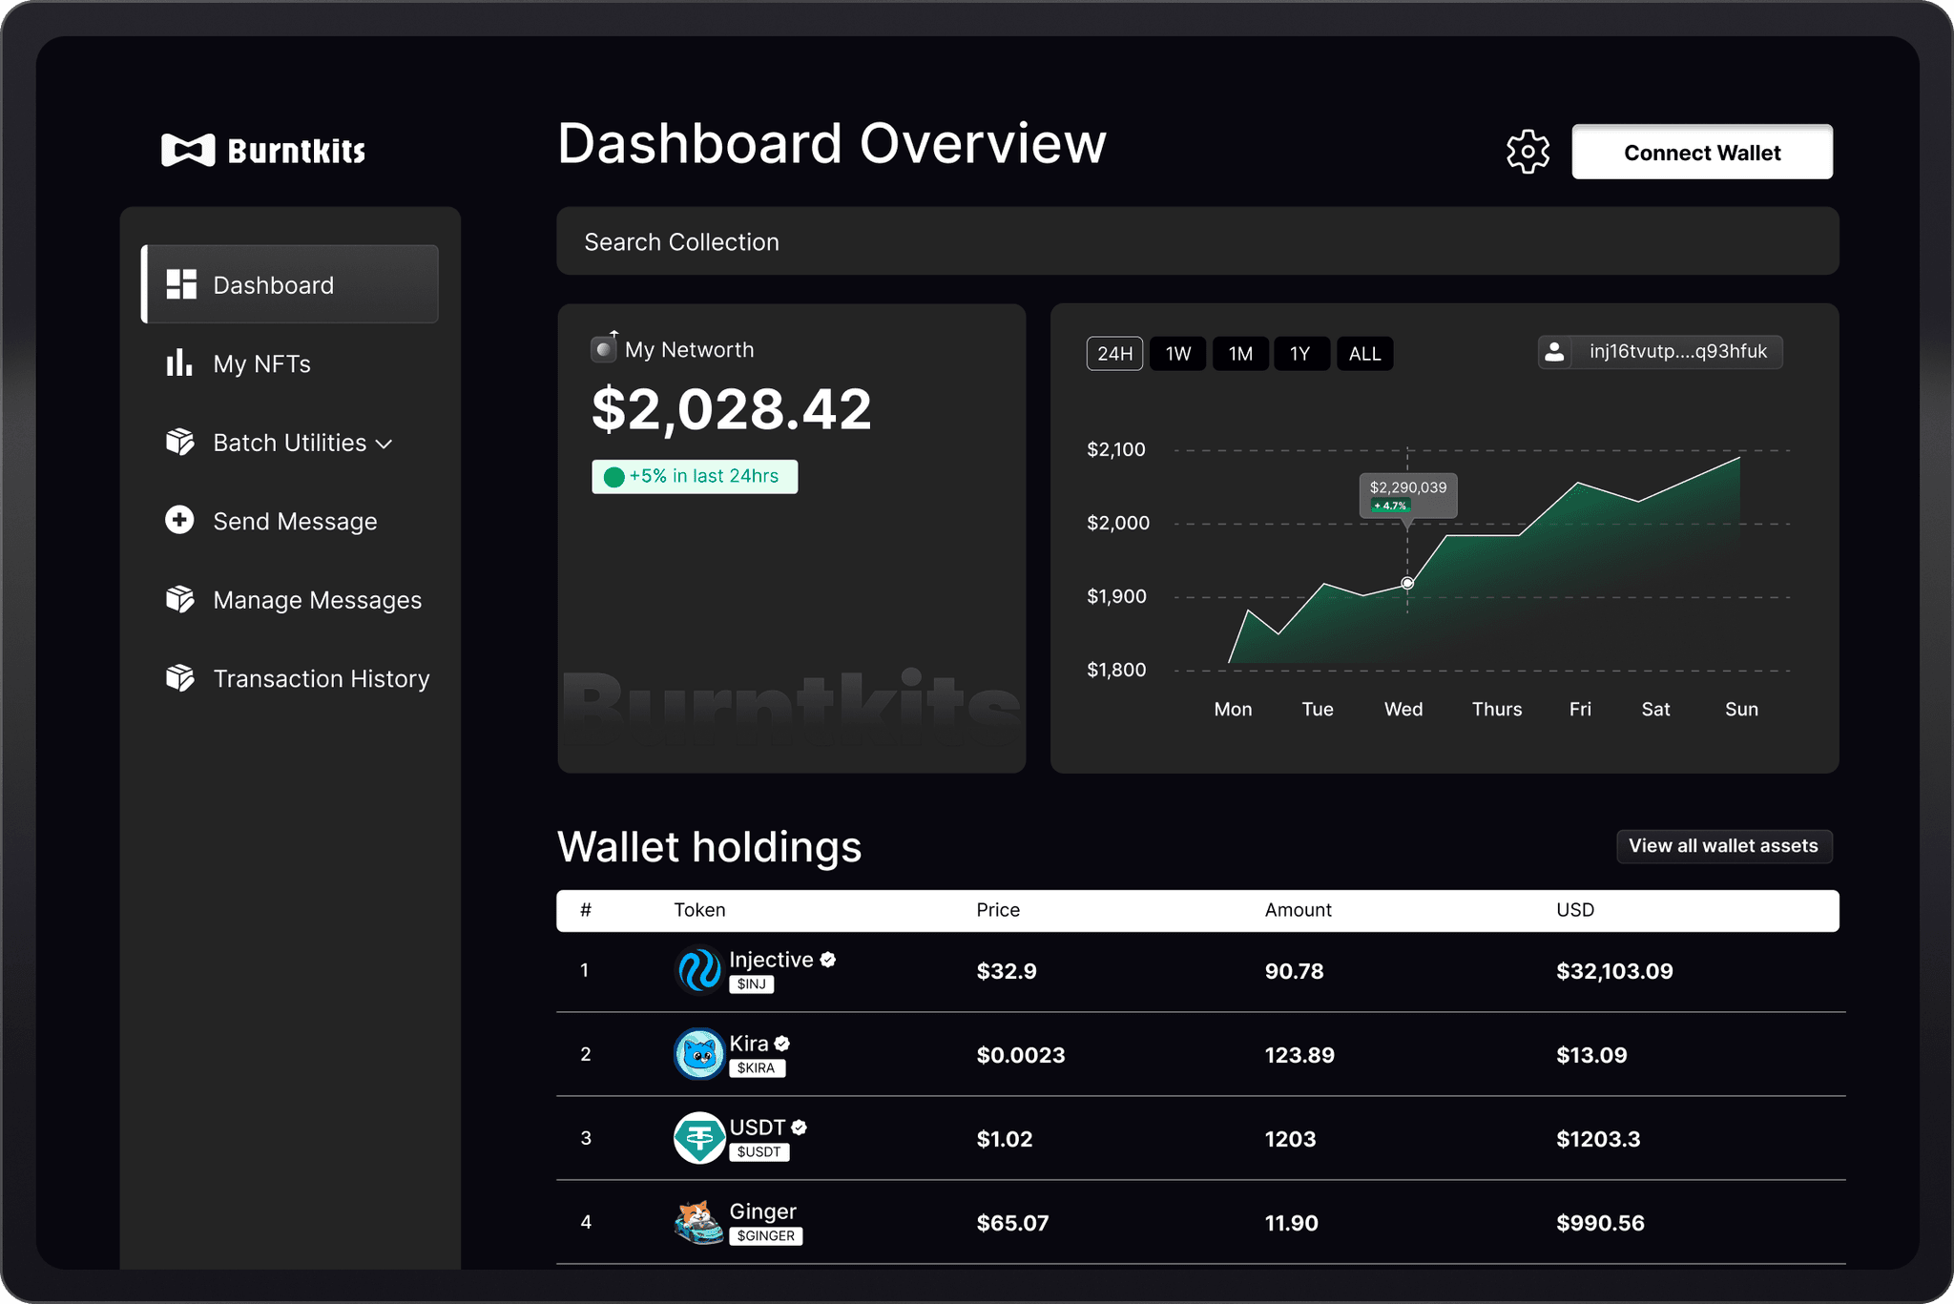Click the Ginger token avatar

click(x=699, y=1222)
